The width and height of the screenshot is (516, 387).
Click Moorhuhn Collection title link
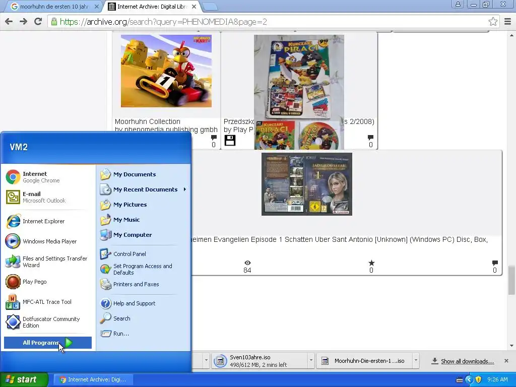click(148, 121)
